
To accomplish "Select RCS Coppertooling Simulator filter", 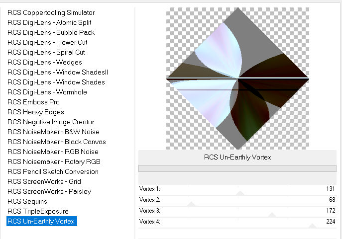I will [x=51, y=12].
